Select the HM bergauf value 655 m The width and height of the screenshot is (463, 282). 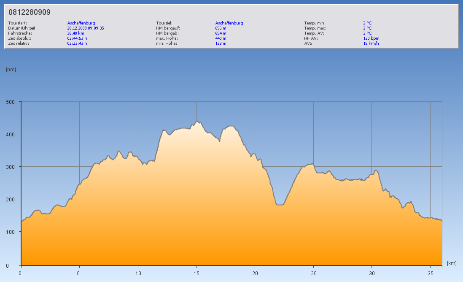[221, 28]
